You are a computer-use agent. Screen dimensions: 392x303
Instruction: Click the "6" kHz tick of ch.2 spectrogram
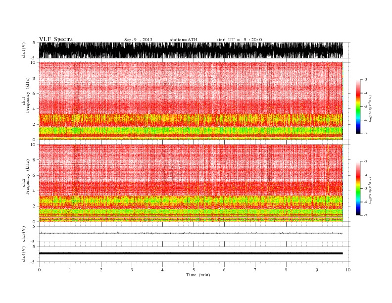[34, 175]
